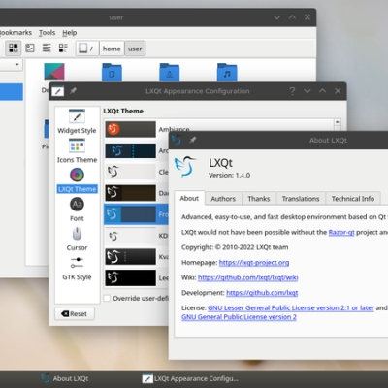Click the Reset button in Appearance dialog
This screenshot has width=388, height=388.
coord(75,314)
